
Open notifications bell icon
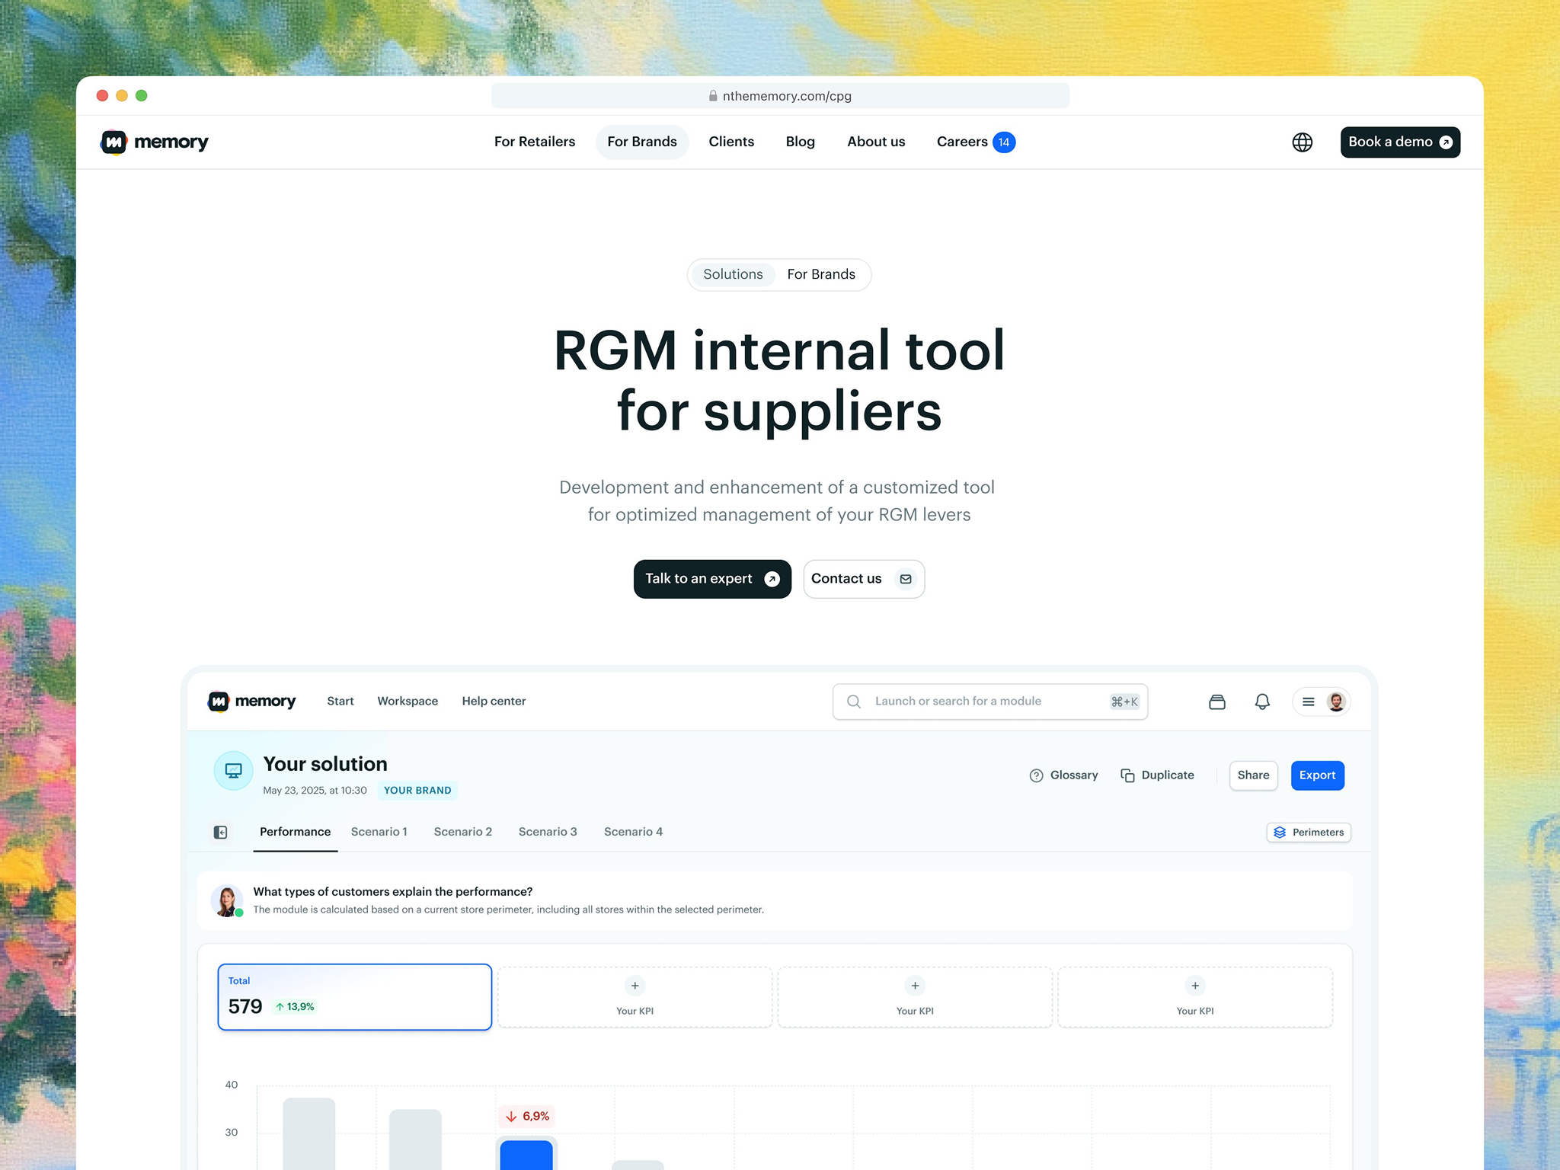click(x=1262, y=702)
